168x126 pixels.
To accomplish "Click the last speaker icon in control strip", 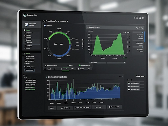I will click(x=78, y=69).
